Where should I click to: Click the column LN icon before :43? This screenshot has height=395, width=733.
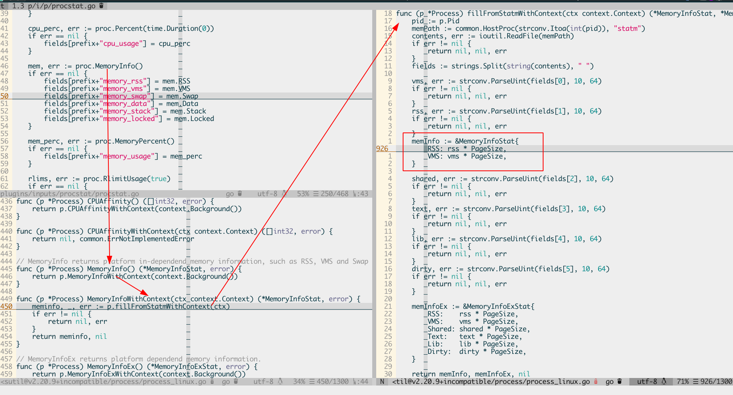tap(355, 194)
